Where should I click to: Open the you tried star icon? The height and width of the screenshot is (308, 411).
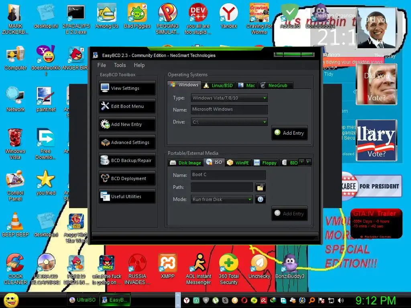(46, 183)
